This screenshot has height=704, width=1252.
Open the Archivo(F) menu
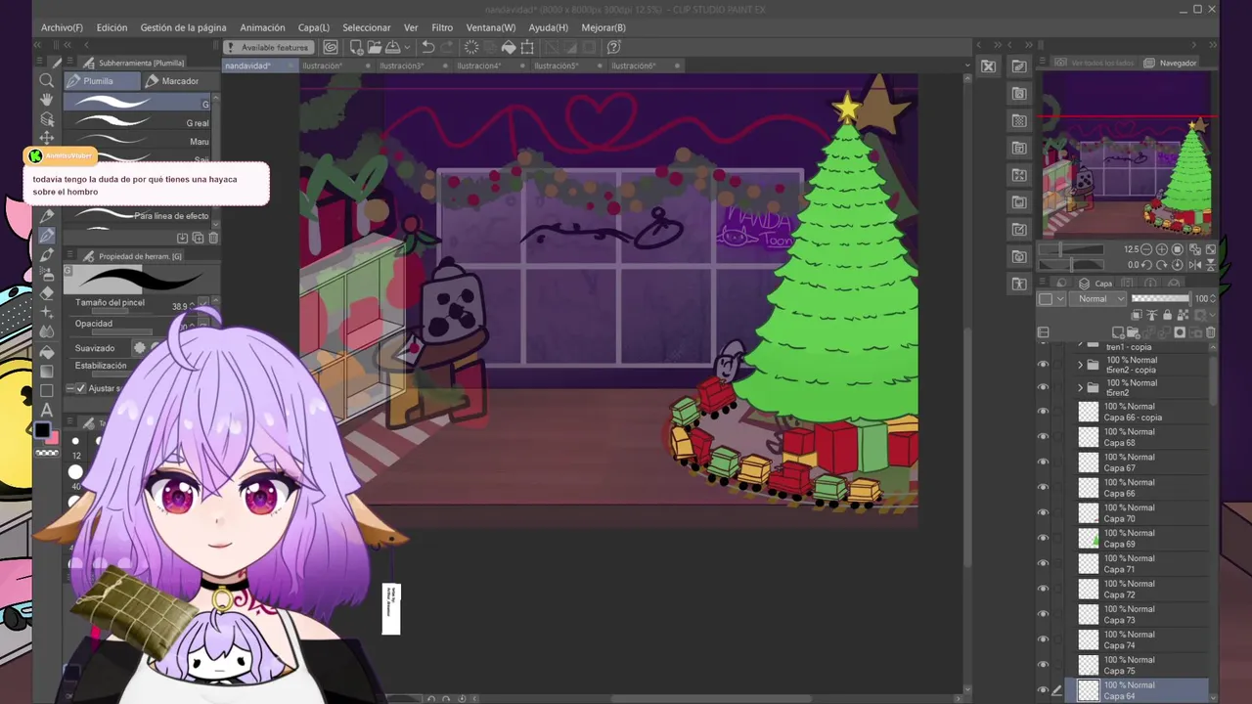(x=62, y=27)
